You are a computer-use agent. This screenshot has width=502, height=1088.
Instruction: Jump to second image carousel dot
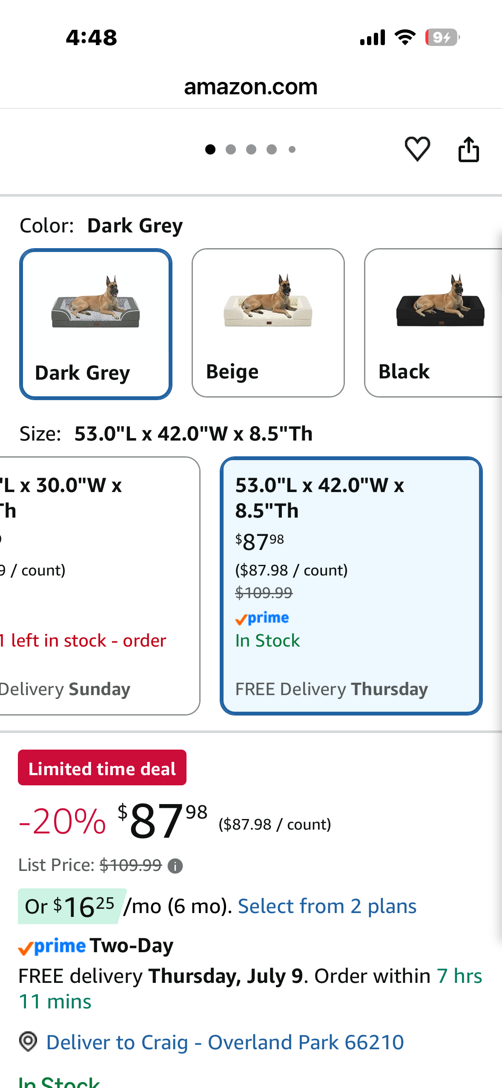click(231, 149)
